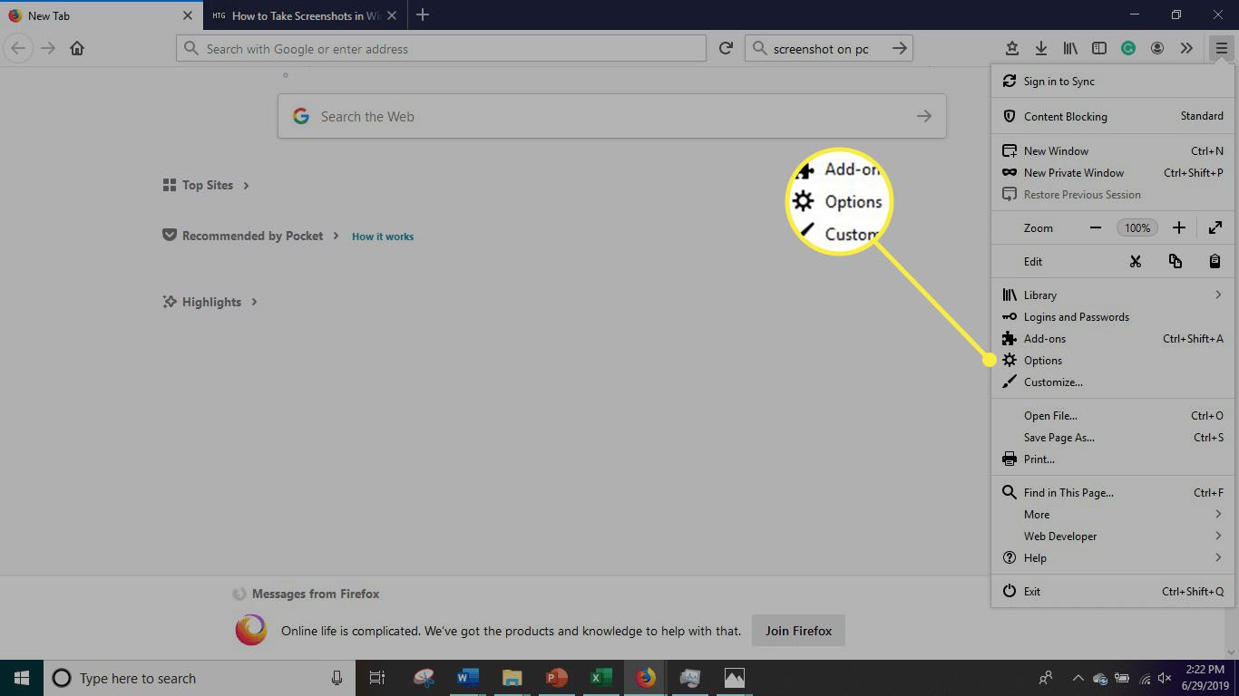Expand the Help submenu
This screenshot has height=696, width=1239.
coord(1113,558)
